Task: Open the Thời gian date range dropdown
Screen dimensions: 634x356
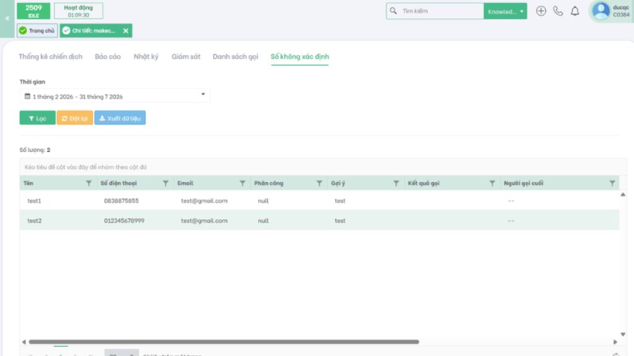Action: (x=115, y=96)
